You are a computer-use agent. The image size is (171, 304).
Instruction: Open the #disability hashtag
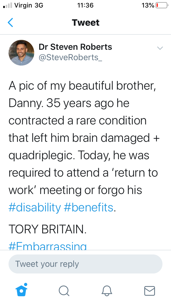(35, 207)
